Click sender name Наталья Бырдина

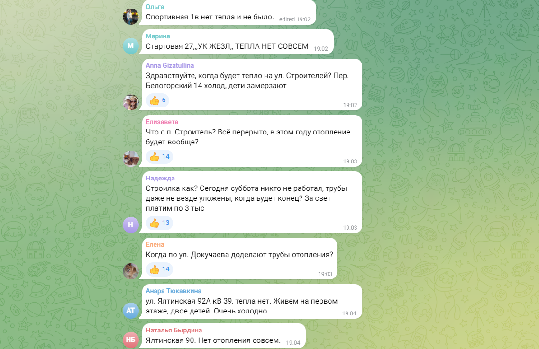coord(174,330)
